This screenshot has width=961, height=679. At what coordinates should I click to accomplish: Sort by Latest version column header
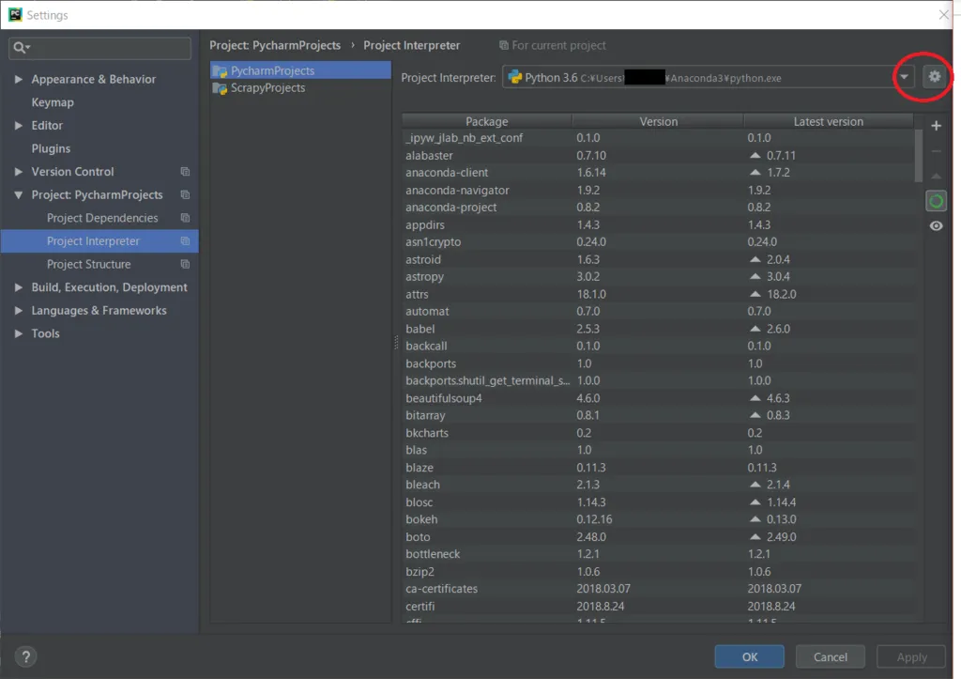[828, 121]
